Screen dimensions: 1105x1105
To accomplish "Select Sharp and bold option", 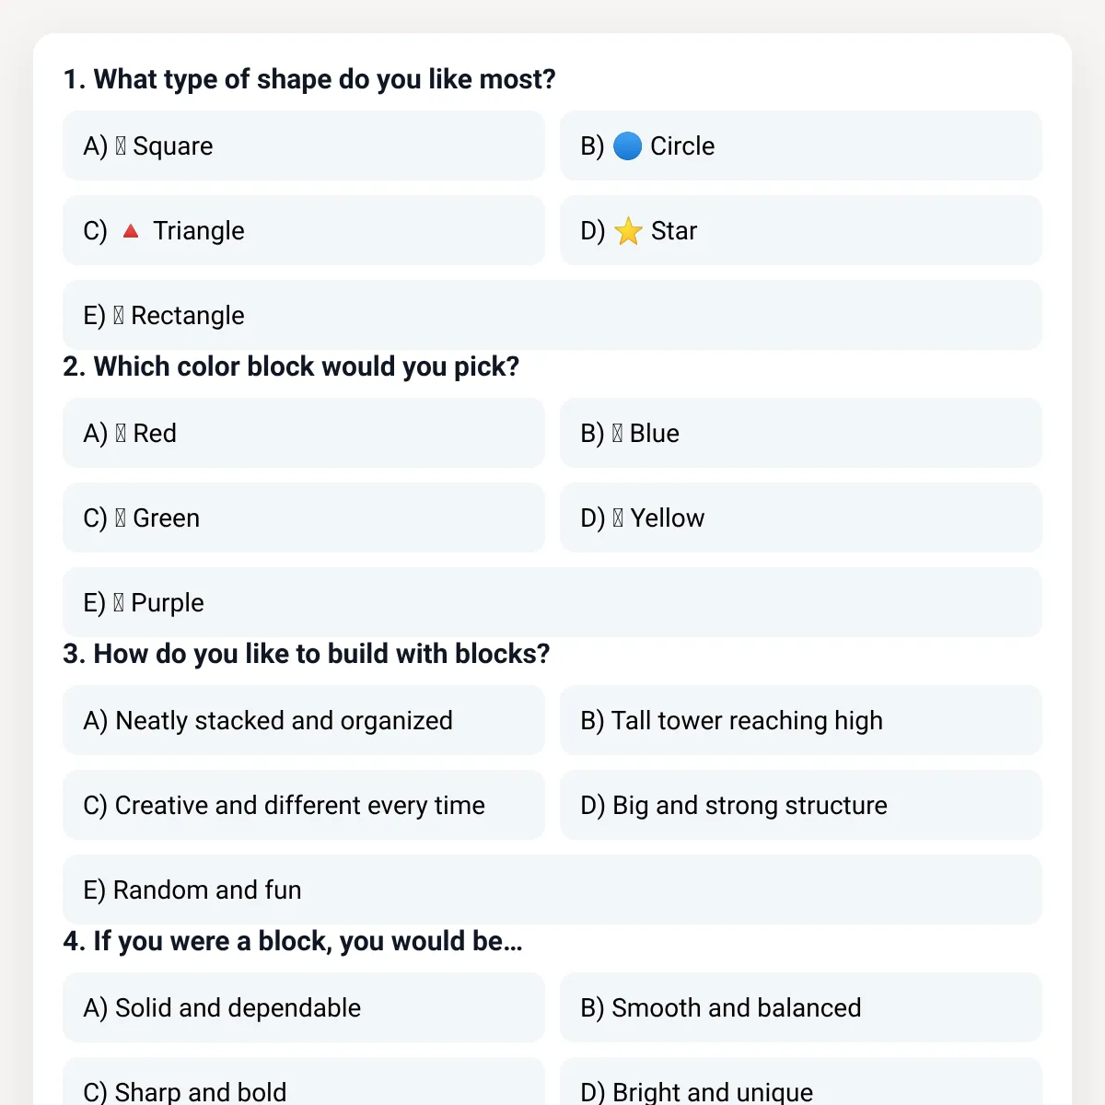I will pos(304,1082).
